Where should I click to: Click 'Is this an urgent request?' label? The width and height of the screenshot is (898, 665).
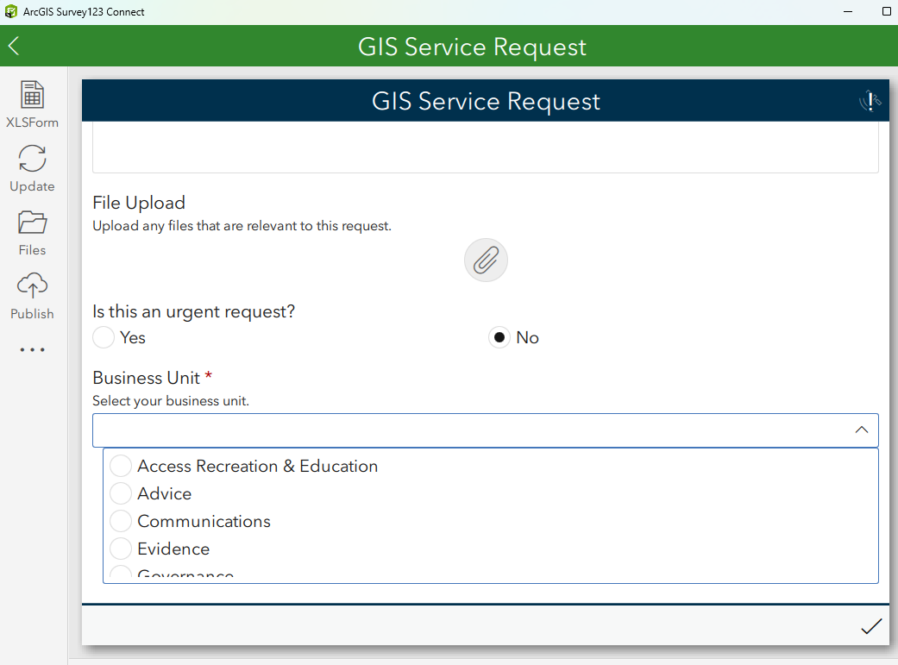tap(193, 311)
